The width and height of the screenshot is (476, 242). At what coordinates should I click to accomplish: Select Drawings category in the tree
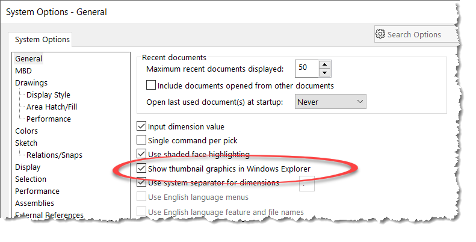point(31,83)
